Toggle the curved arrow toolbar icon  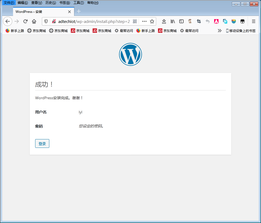[207, 21]
